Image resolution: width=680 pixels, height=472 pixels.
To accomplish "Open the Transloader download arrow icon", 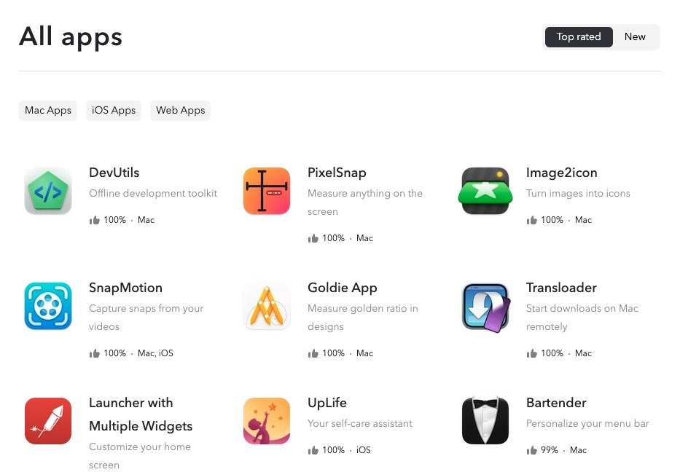I will 486,307.
